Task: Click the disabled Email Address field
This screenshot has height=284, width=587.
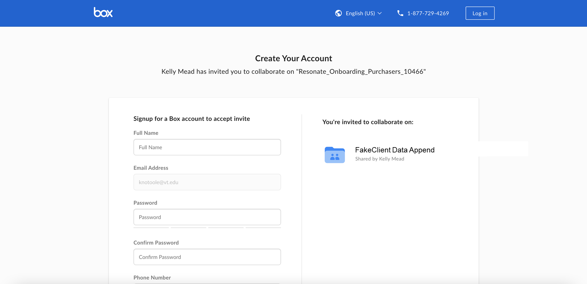Action: 207,182
